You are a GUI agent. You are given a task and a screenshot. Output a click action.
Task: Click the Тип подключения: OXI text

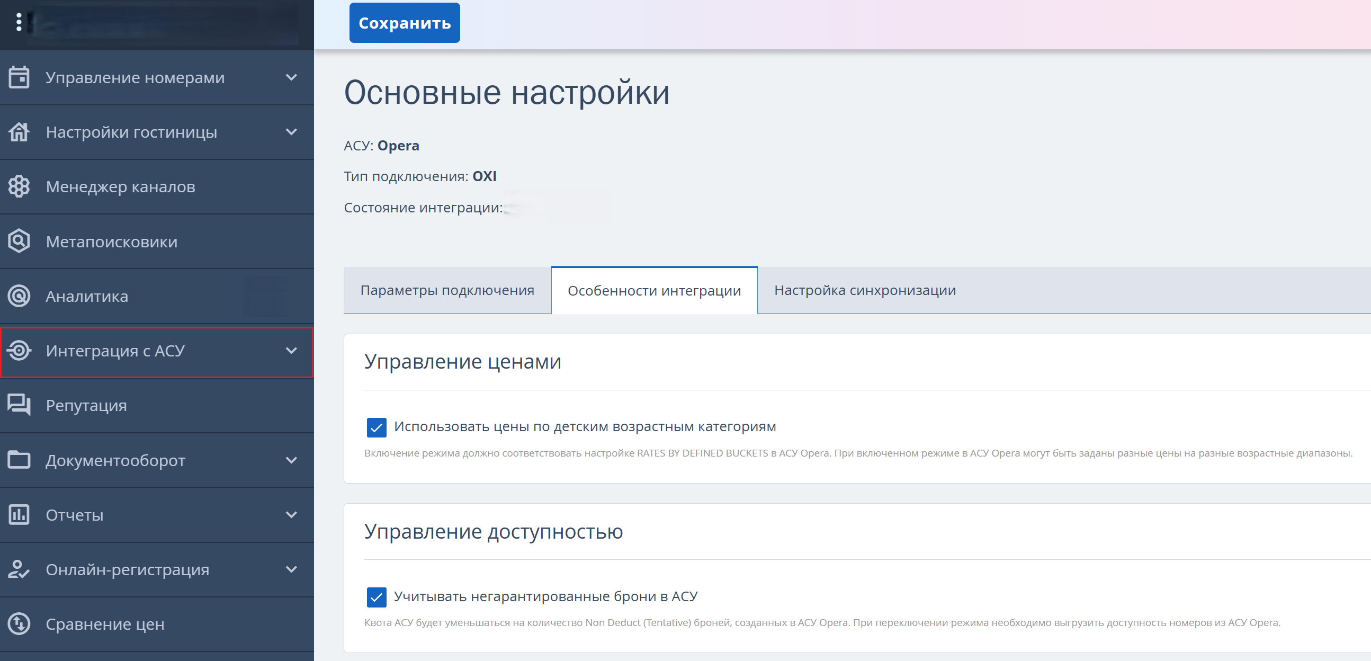(420, 177)
